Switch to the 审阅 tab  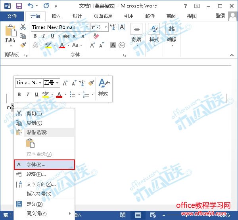[171, 16]
